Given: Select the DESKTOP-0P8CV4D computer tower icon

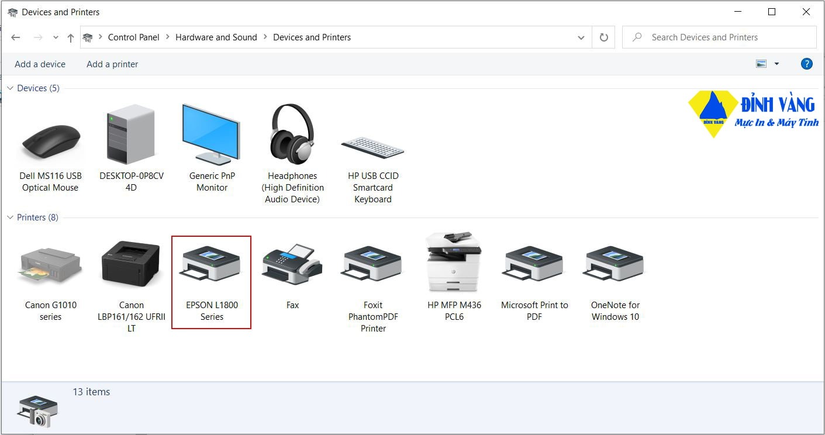Looking at the screenshot, I should pos(131,134).
